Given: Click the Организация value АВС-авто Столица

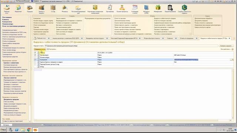Looking at the screenshot, I should [180, 55].
